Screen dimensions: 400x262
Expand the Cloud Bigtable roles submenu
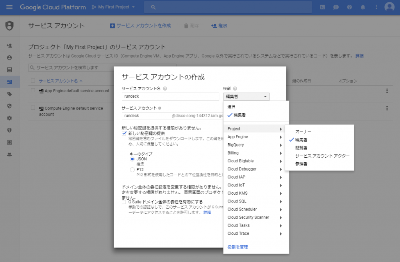(256, 161)
